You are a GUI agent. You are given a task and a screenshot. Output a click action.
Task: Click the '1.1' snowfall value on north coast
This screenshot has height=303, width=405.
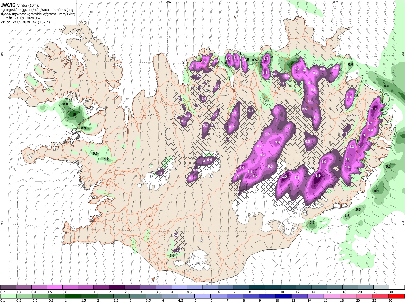pos(236,58)
